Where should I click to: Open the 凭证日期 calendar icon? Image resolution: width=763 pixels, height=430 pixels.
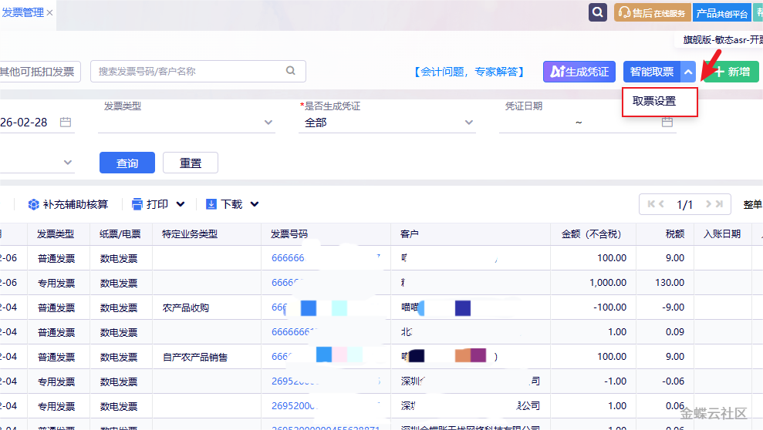[667, 122]
